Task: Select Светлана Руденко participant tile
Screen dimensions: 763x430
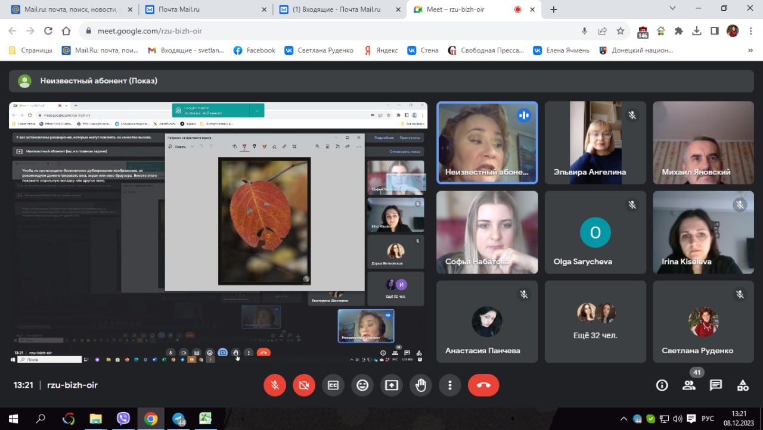Action: 703,322
